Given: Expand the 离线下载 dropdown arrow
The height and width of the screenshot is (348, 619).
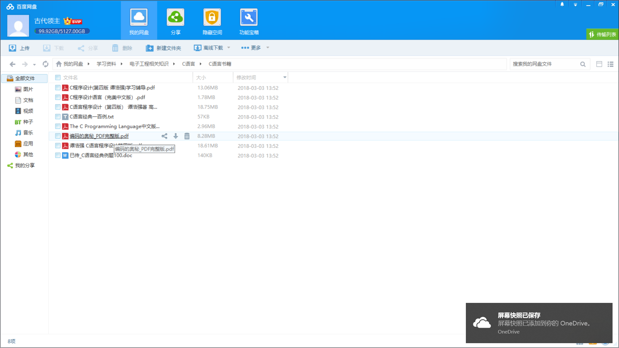Looking at the screenshot, I should tap(229, 48).
